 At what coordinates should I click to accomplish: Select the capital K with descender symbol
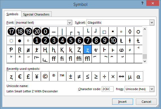[62, 50]
